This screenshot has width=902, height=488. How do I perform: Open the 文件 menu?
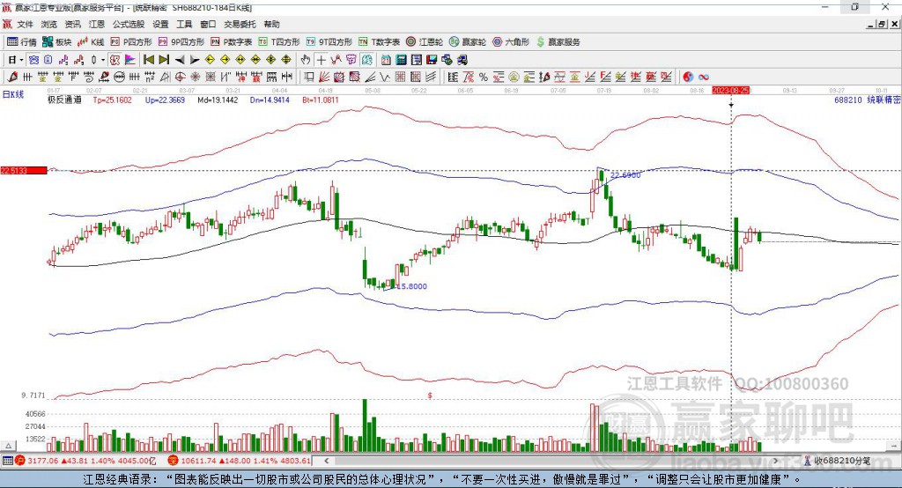tap(25, 24)
